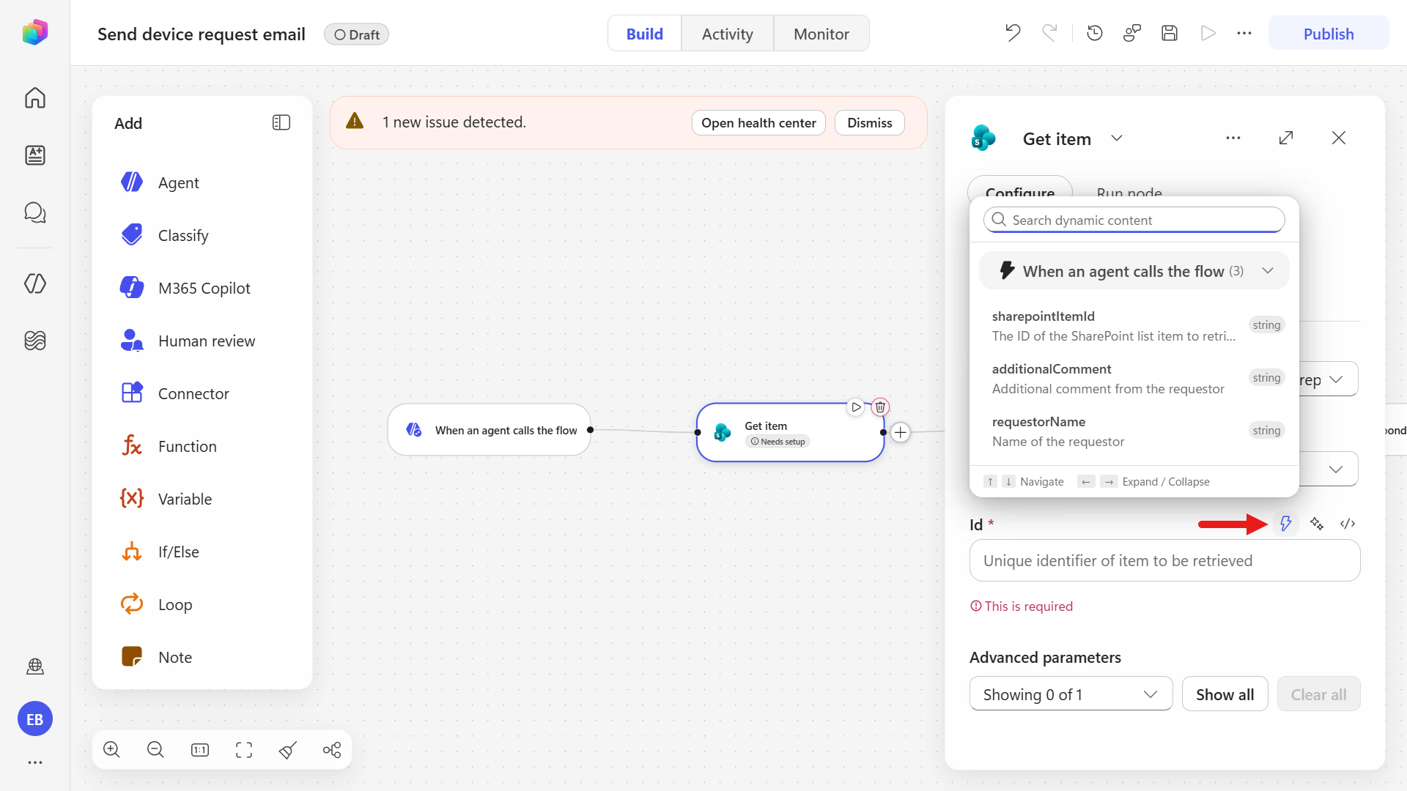
Task: Click the code expression icon next to Id
Action: tap(1348, 524)
